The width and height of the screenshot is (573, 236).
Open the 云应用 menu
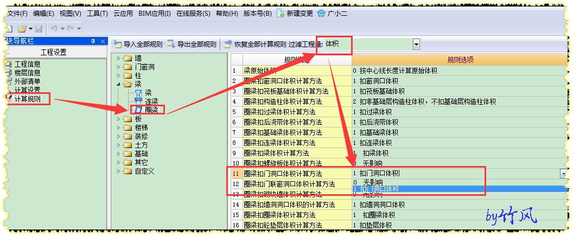[x=123, y=14]
